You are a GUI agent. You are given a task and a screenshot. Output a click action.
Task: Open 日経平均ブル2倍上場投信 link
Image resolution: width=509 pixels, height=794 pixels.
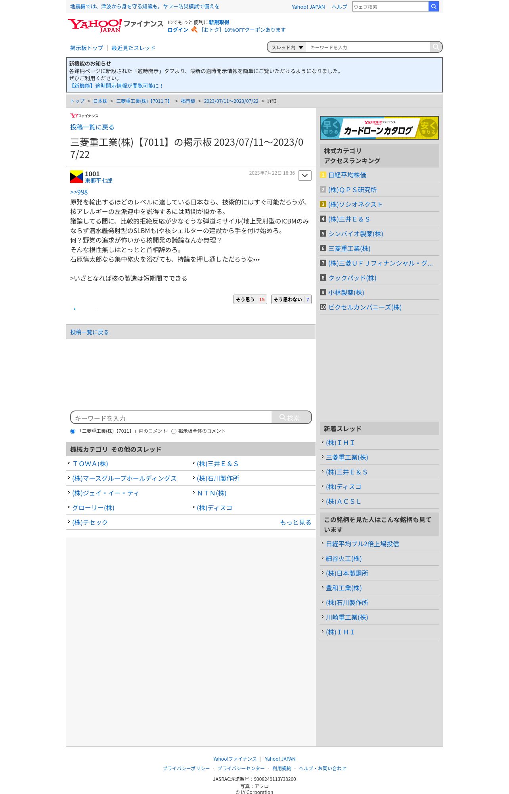coord(362,544)
